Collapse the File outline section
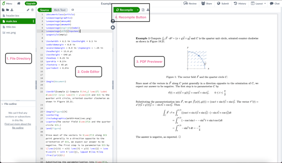282x163 pixels. tap(2, 104)
